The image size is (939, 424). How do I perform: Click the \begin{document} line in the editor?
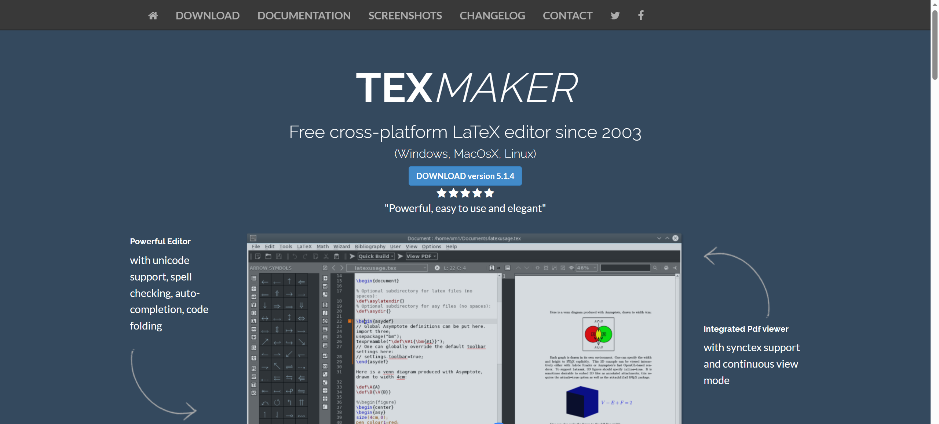(x=377, y=281)
